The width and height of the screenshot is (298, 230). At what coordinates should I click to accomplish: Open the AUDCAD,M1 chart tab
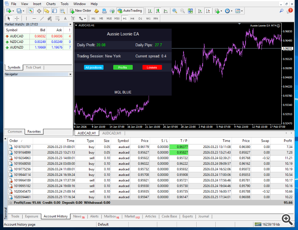coord(112,133)
